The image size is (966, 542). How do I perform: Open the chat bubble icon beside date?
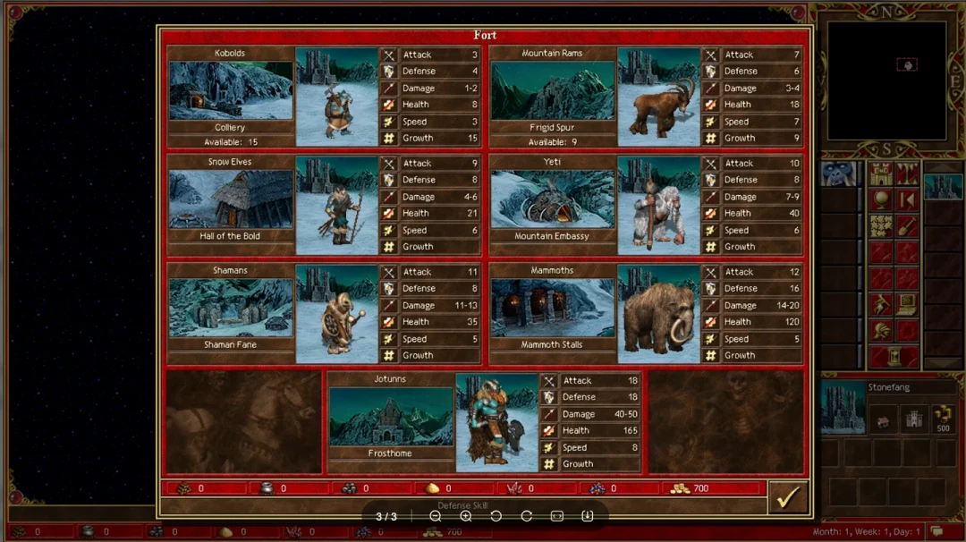pos(937,531)
